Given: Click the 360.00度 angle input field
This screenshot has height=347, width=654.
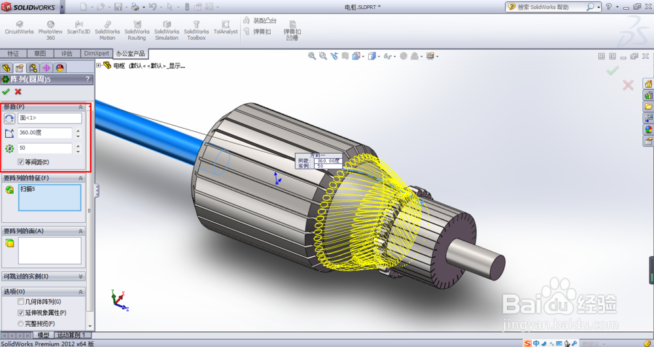Looking at the screenshot, I should 45,133.
